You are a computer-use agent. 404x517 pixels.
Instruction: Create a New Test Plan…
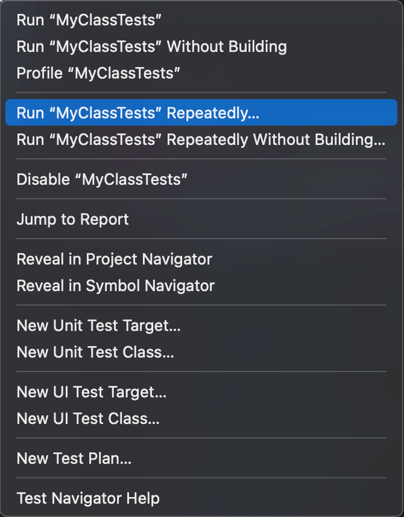74,458
